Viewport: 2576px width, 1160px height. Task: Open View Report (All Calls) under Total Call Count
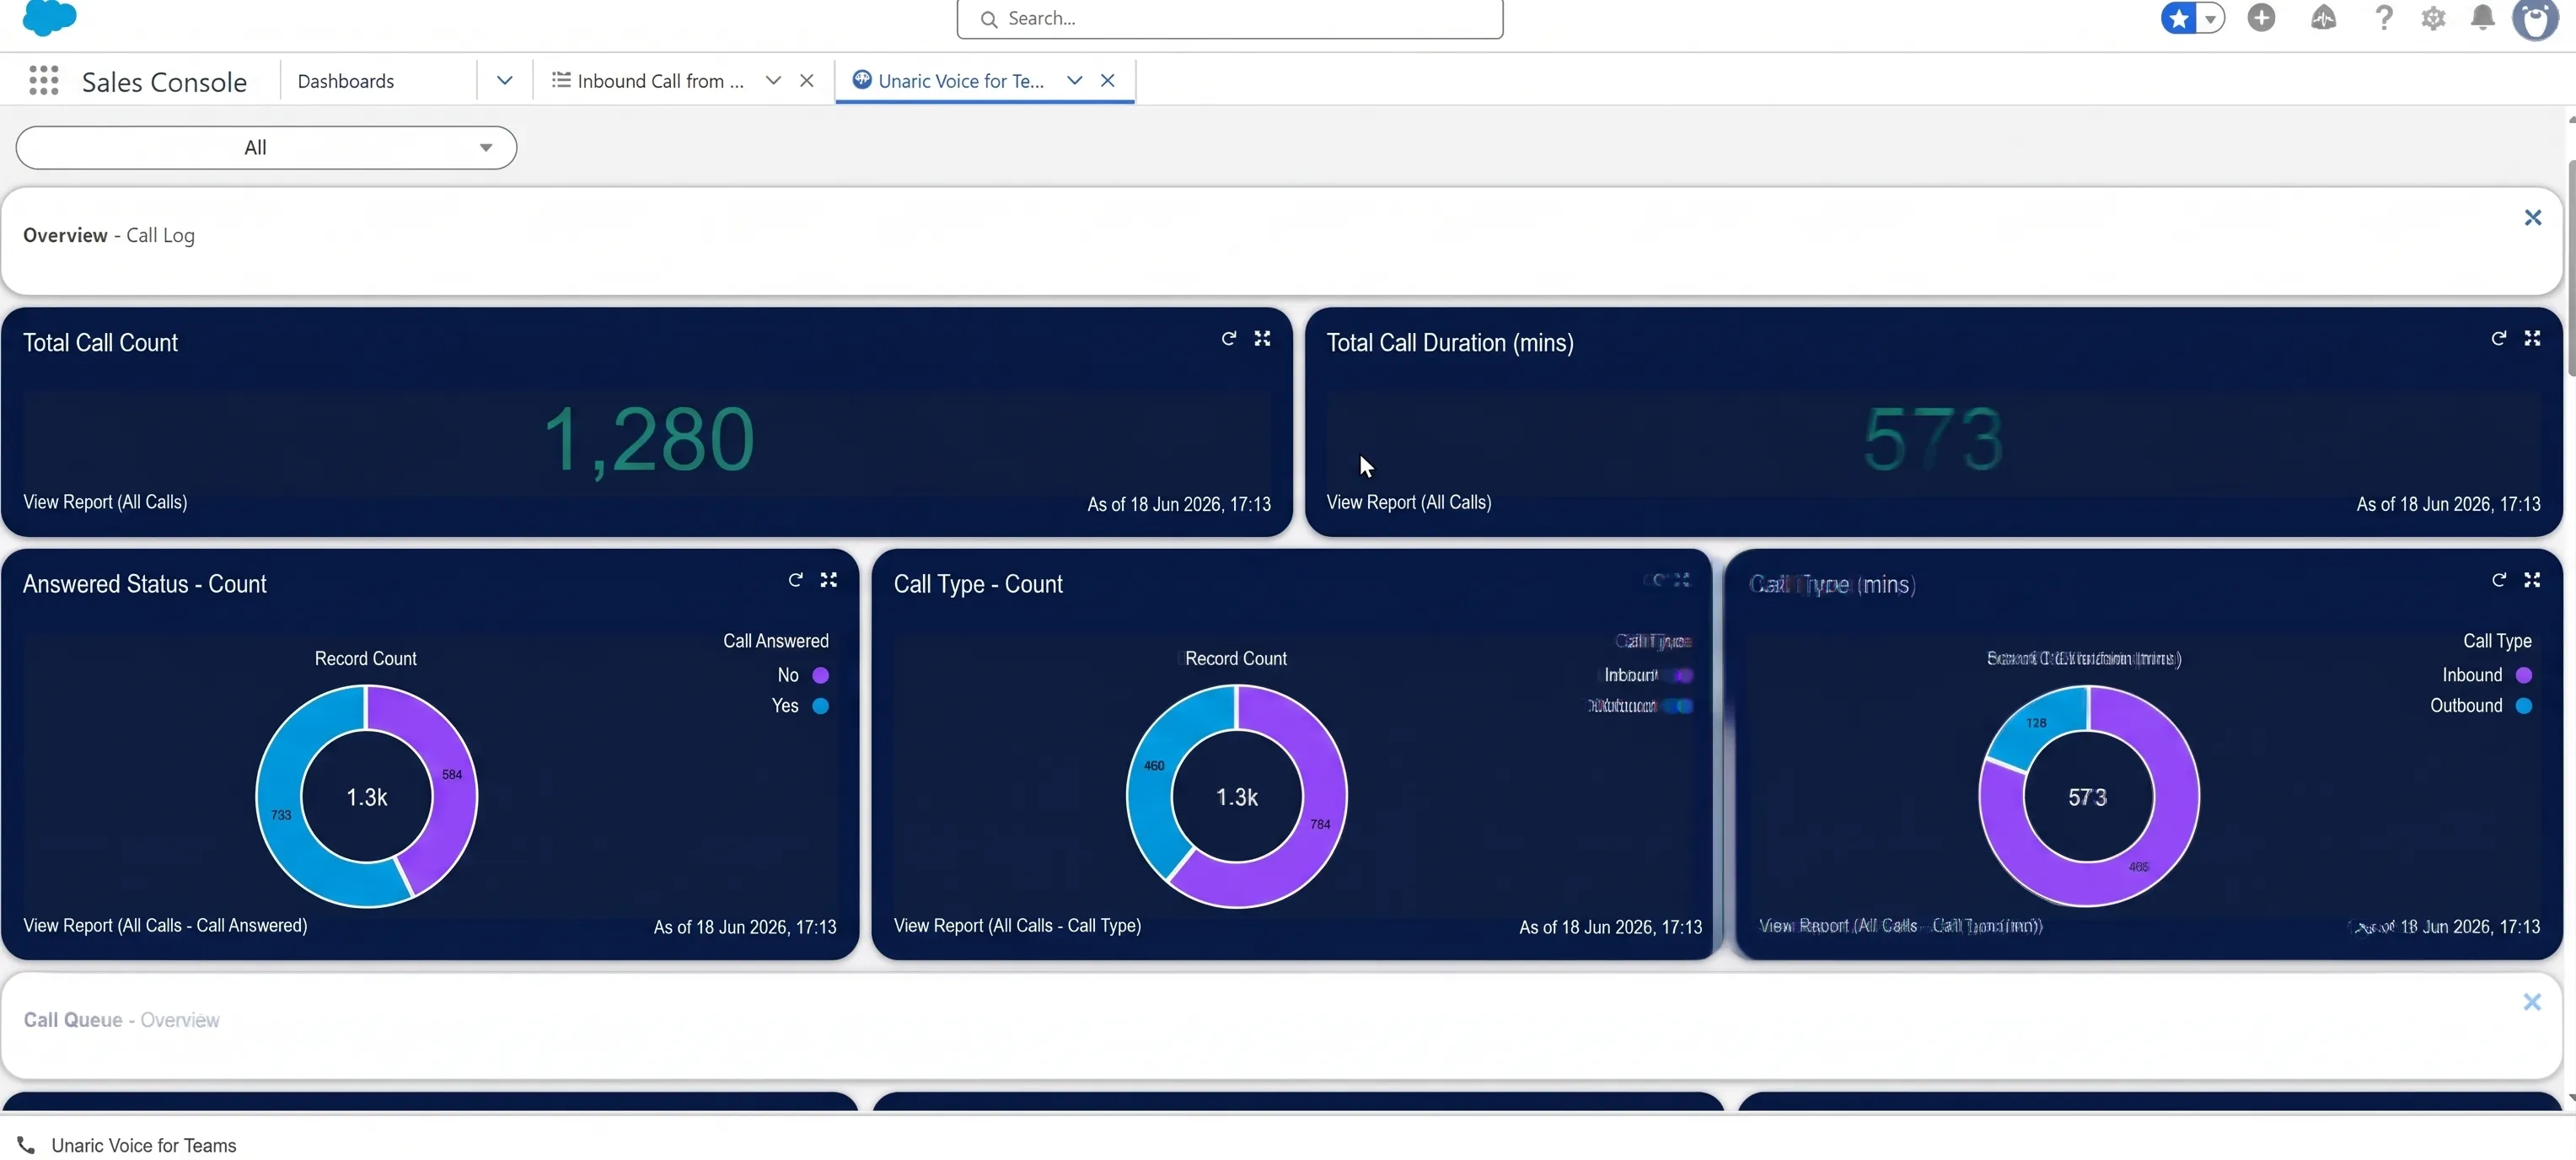pyautogui.click(x=105, y=502)
